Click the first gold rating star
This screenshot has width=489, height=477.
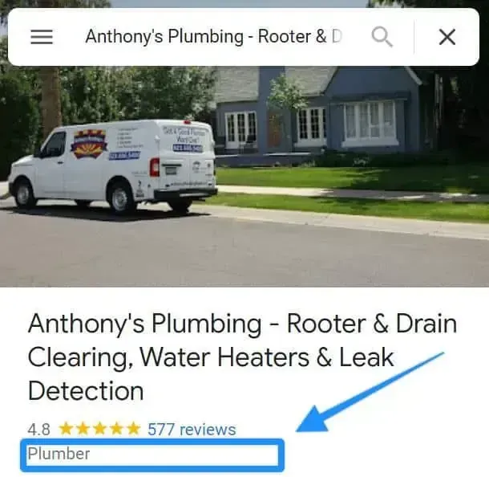pyautogui.click(x=66, y=428)
